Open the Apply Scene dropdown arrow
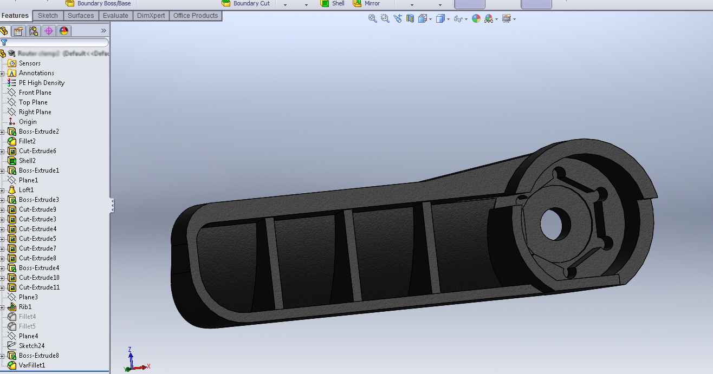Image resolution: width=713 pixels, height=374 pixels. (496, 19)
